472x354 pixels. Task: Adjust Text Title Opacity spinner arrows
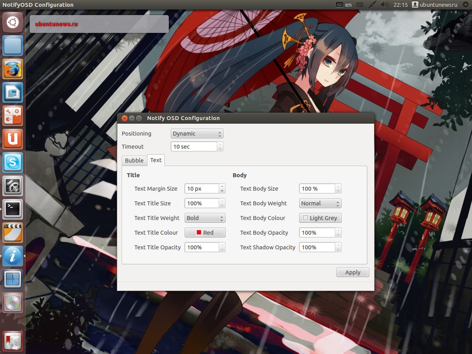point(222,247)
